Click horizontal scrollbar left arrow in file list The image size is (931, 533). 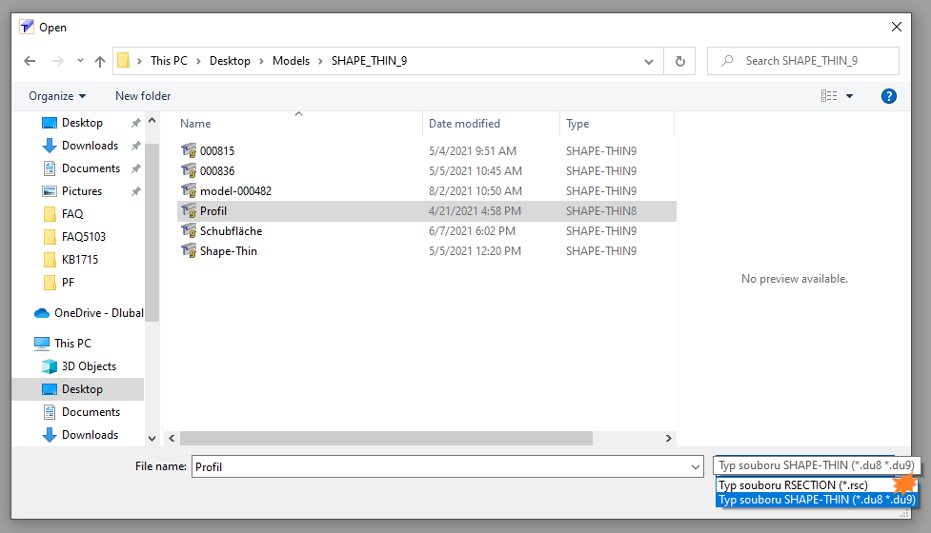[172, 438]
